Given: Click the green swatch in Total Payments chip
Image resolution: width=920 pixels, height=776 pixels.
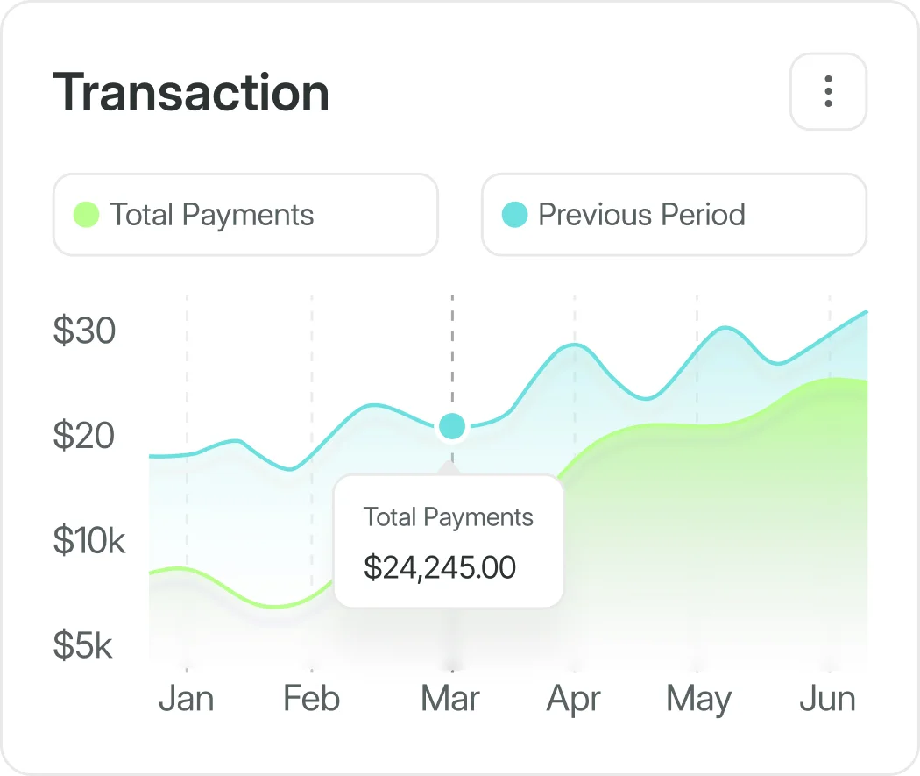Looking at the screenshot, I should click(85, 214).
